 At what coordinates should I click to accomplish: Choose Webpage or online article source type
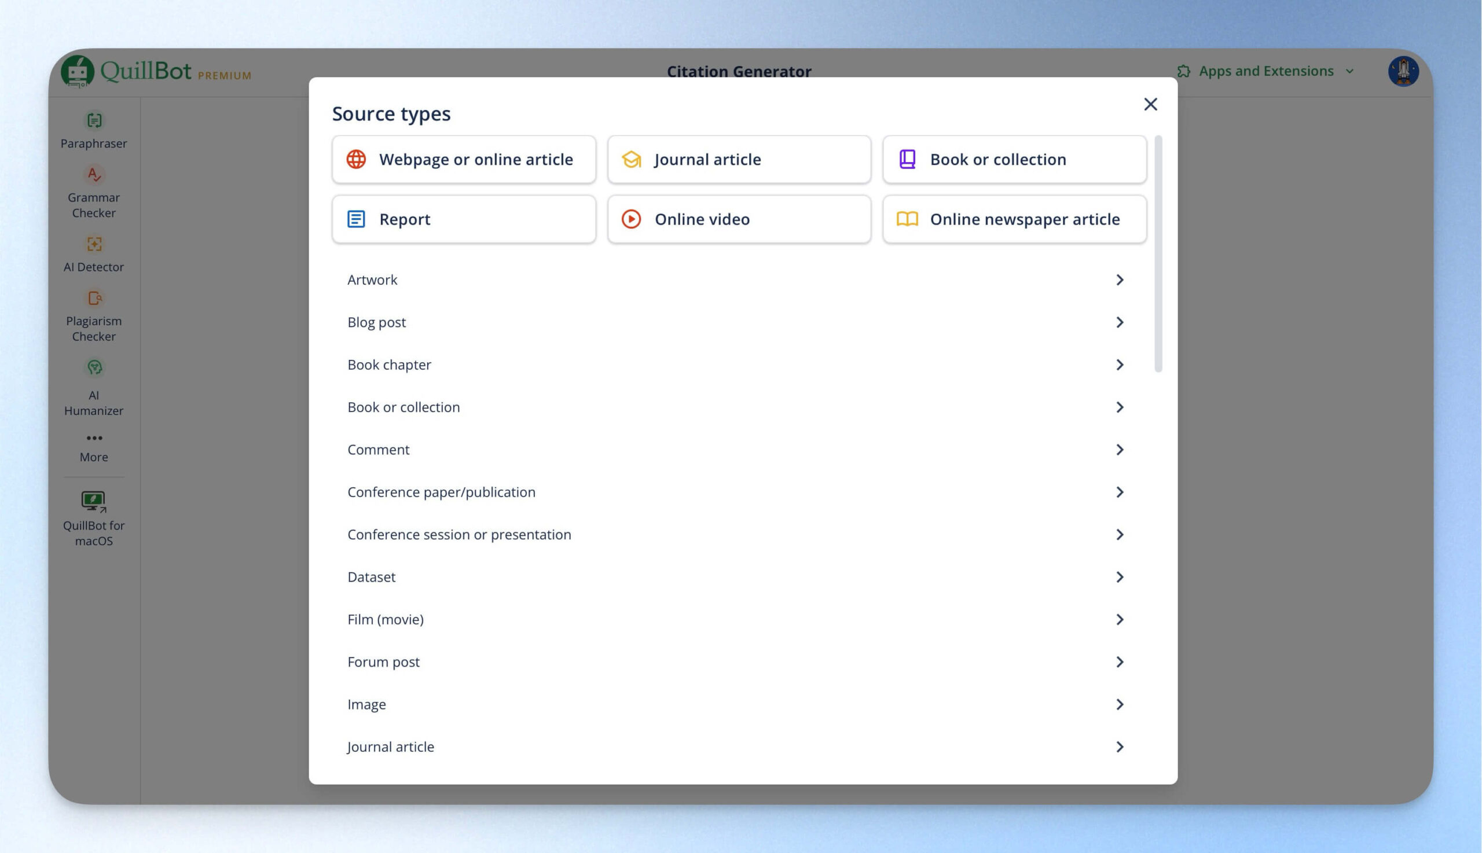click(x=464, y=159)
